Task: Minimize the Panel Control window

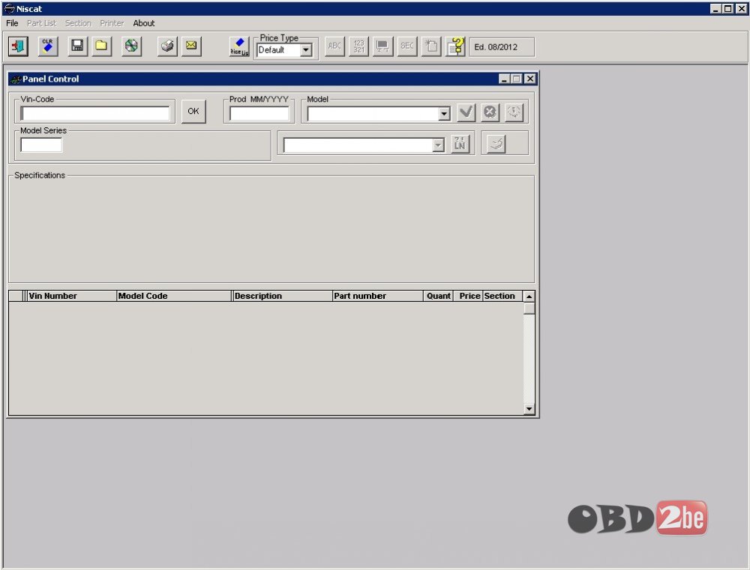Action: (x=504, y=79)
